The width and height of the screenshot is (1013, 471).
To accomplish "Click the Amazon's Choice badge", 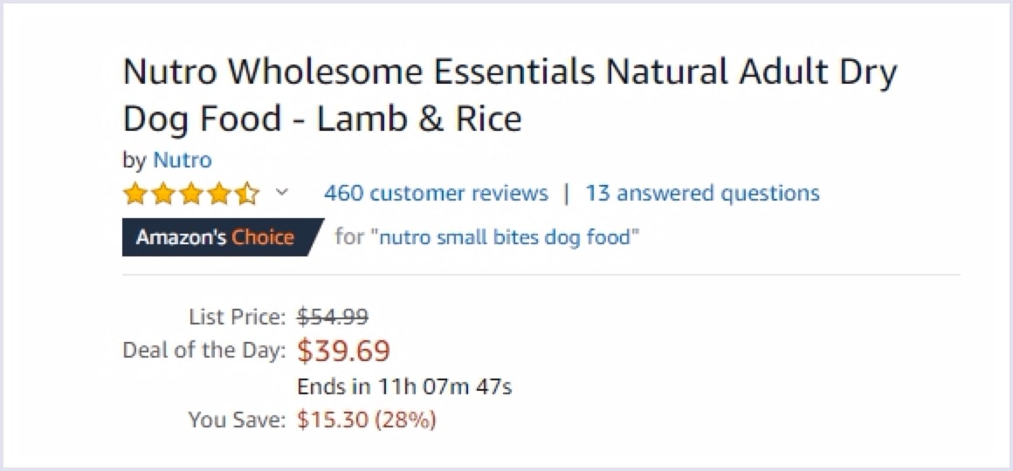I will point(216,237).
